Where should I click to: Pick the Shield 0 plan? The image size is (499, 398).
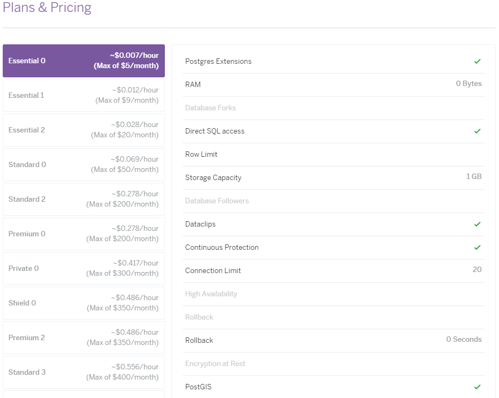click(x=84, y=303)
